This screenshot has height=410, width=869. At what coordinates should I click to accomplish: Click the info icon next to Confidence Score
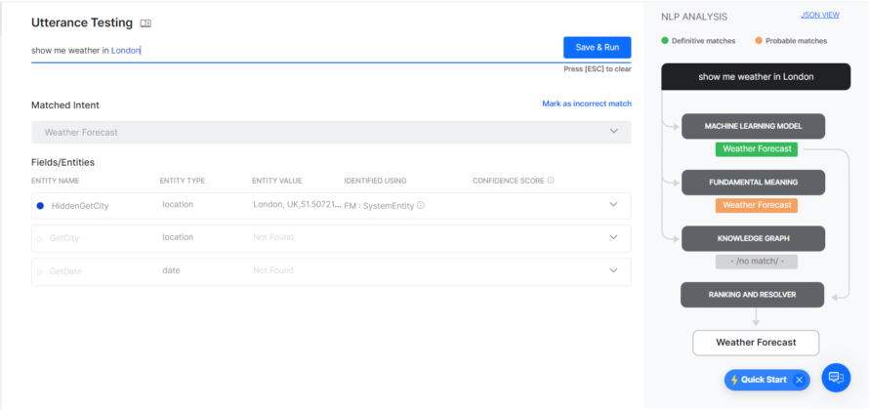551,181
